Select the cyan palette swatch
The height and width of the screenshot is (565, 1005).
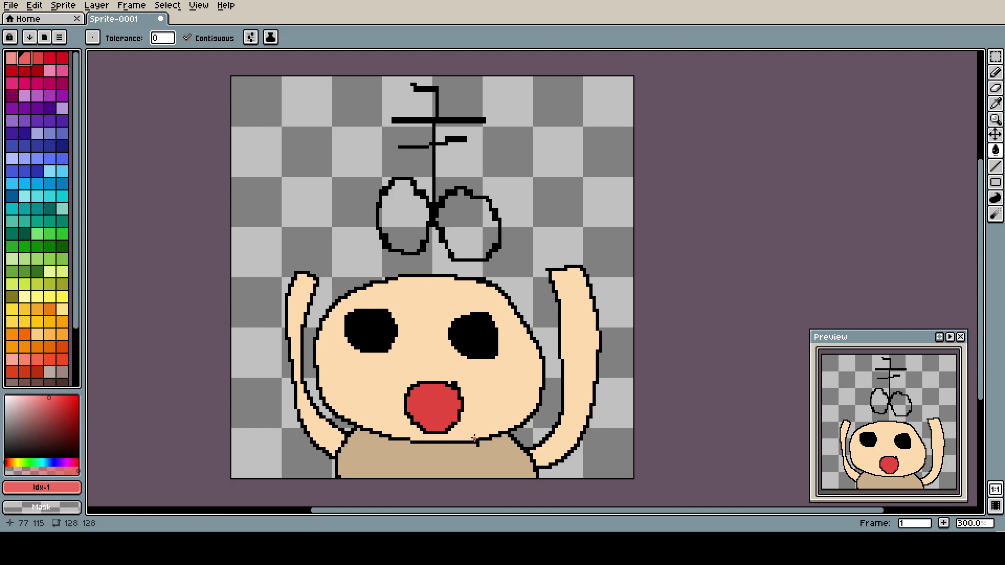pos(62,196)
